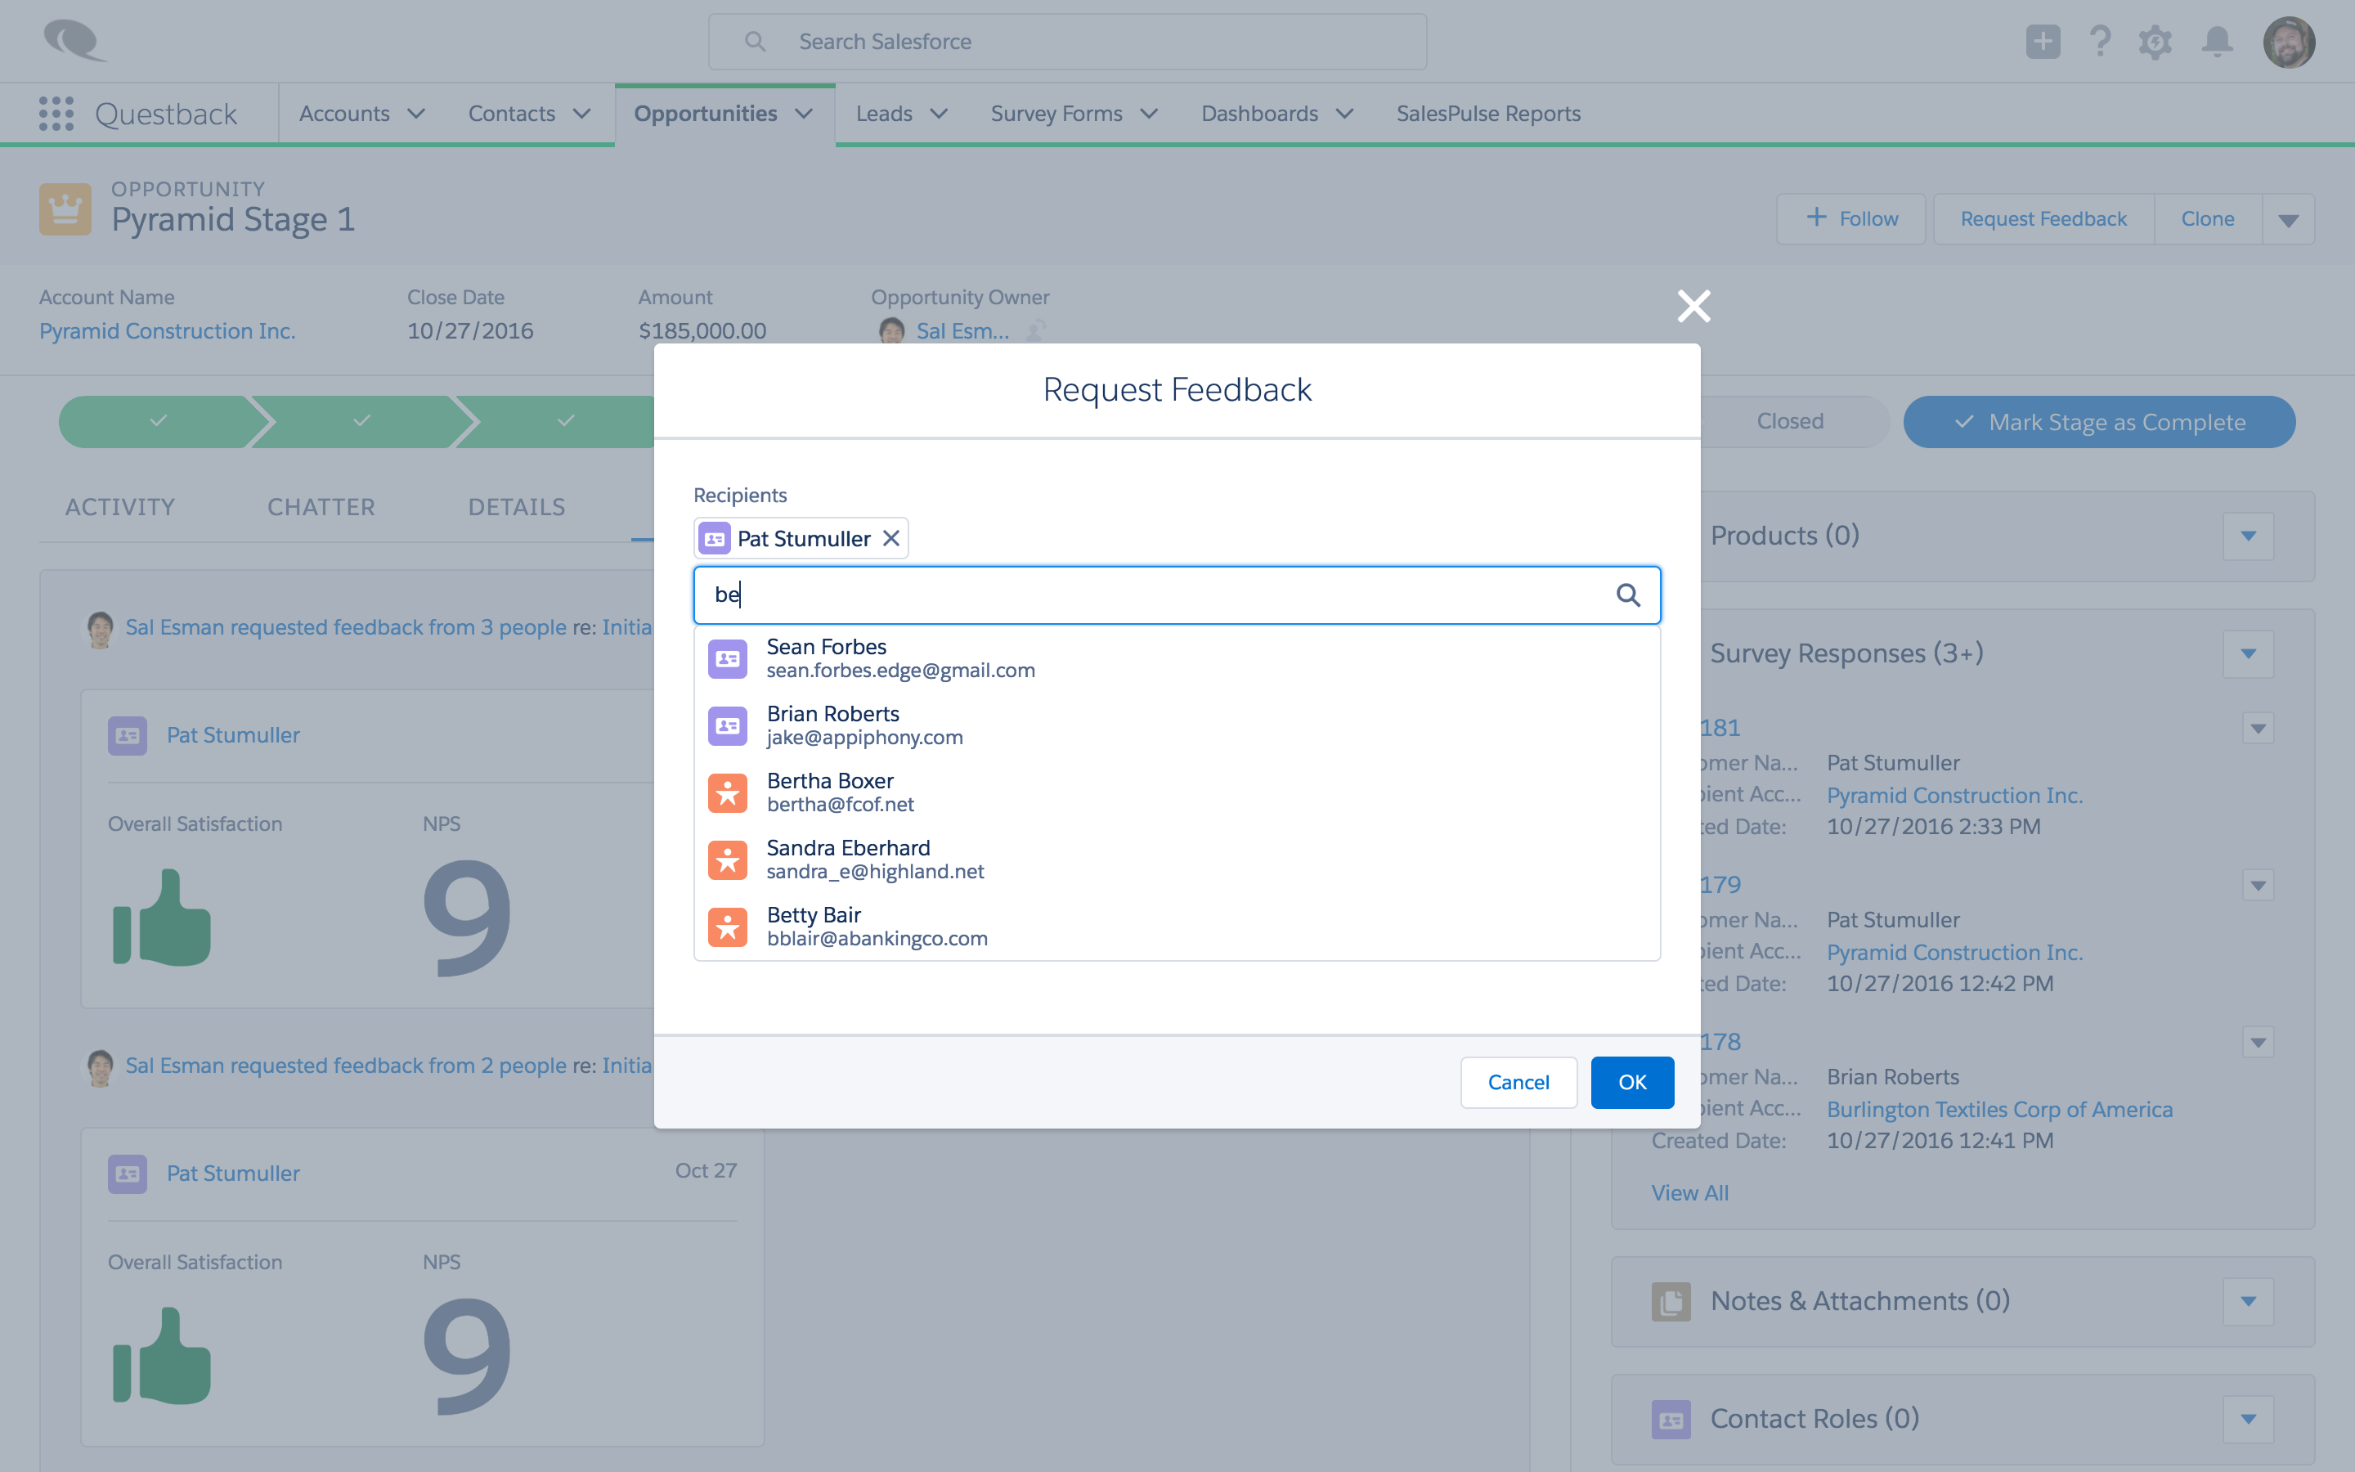Switch to the CHATTER tab
Viewport: 2355px width, 1472px height.
[x=321, y=507]
